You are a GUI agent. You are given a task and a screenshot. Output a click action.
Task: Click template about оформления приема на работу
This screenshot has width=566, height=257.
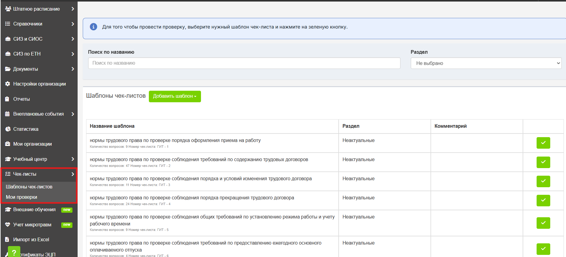click(x=175, y=140)
